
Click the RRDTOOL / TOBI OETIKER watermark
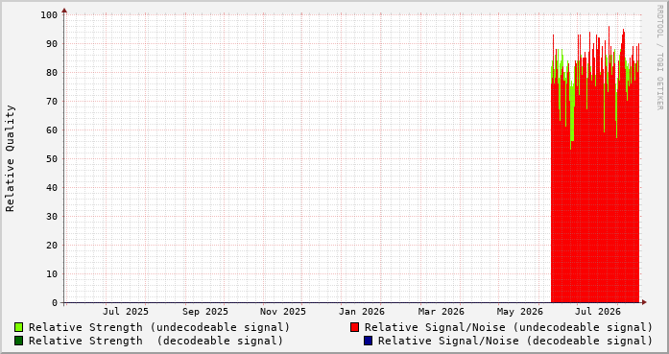tap(659, 58)
